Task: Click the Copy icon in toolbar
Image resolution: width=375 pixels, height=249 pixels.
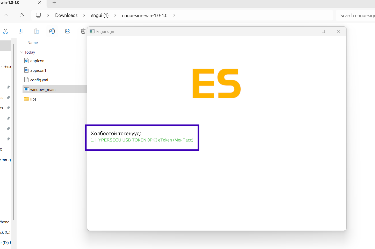Action: tap(21, 31)
